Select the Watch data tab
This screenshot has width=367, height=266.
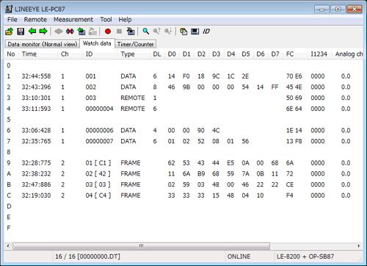point(97,43)
